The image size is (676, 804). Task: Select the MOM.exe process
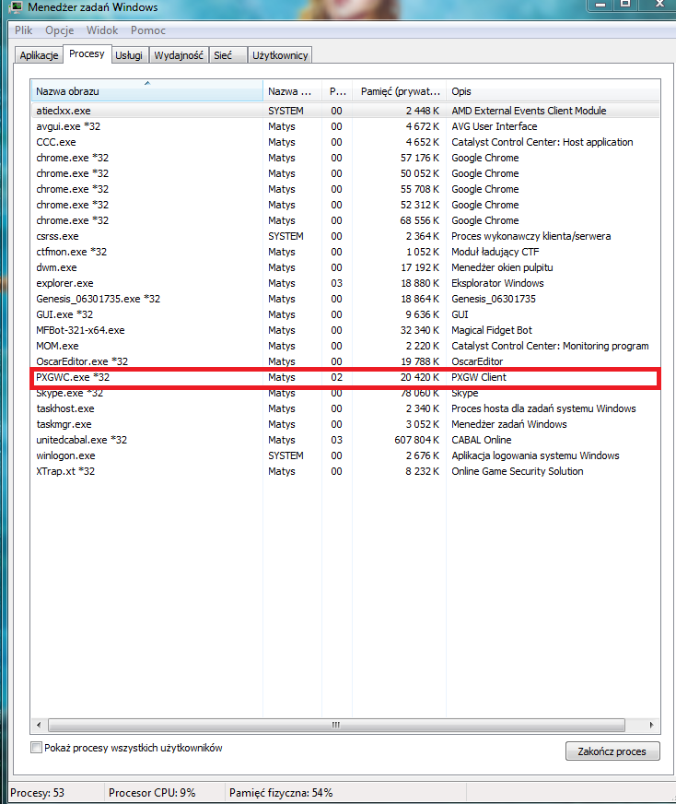pyautogui.click(x=345, y=346)
